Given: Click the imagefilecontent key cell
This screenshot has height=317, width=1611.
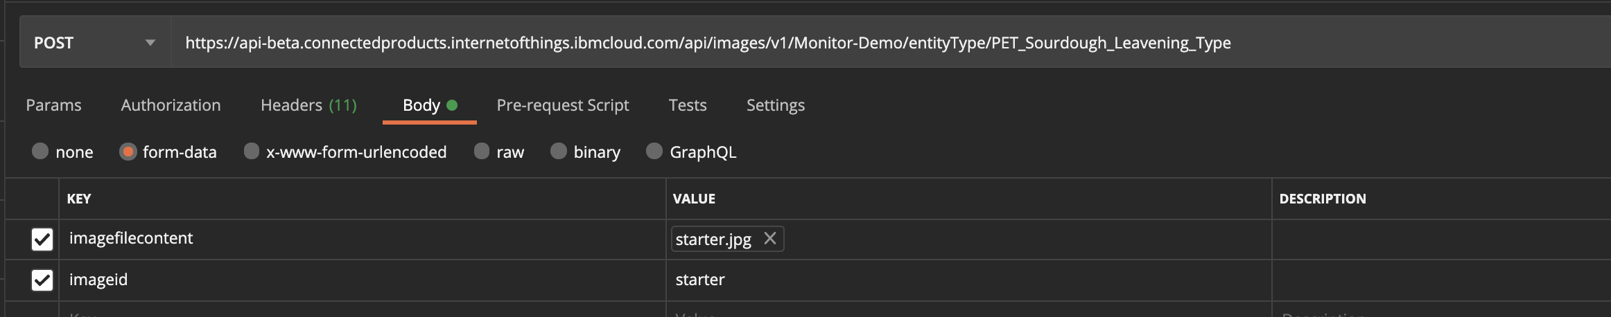Looking at the screenshot, I should (362, 239).
